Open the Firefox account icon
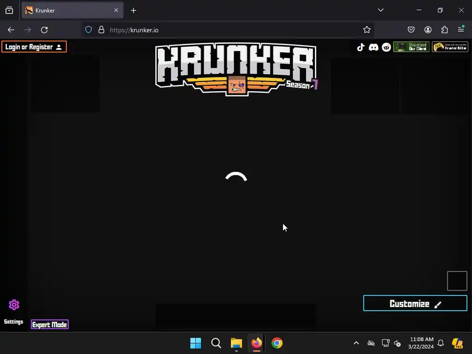 coord(428,30)
